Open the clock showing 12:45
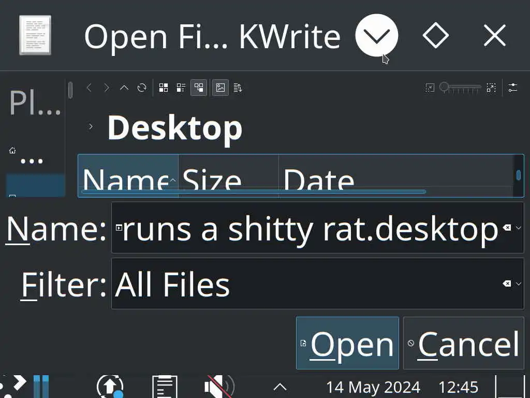 click(x=458, y=387)
